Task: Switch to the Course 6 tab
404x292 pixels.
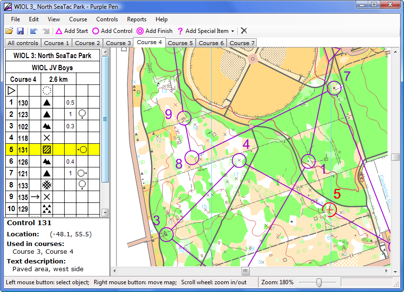Action: coord(211,43)
